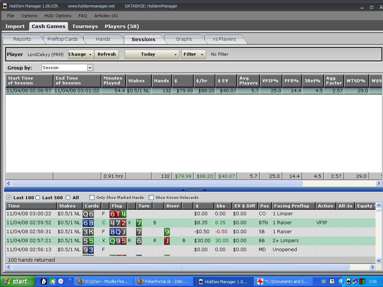Click the green 7 turn card
383x287 pixels.
[139, 223]
